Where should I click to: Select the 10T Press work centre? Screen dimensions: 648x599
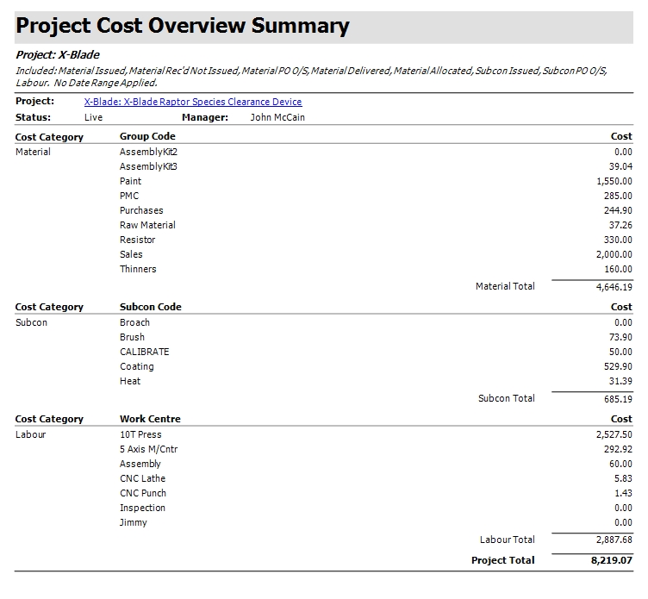point(140,434)
